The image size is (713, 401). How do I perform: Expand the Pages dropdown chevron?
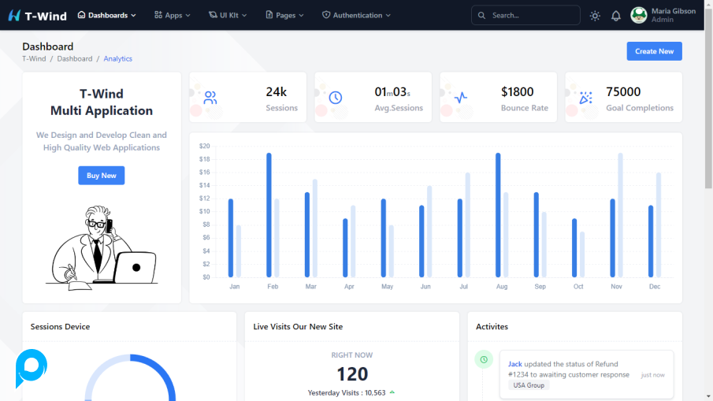tap(301, 16)
